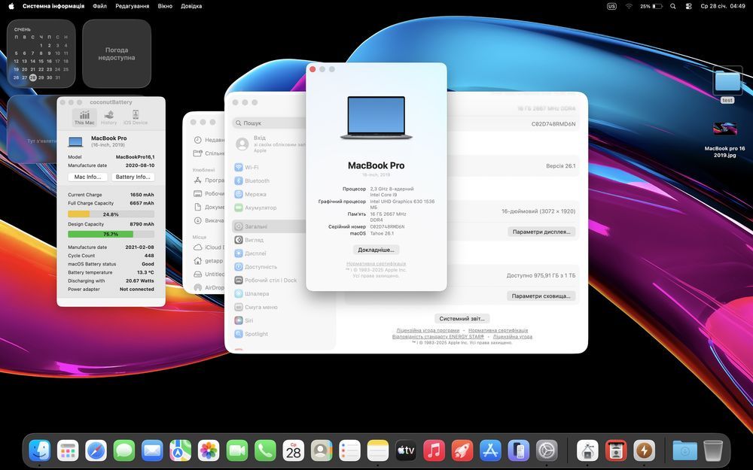Select iCloud Drive in Finder sidebar
The image size is (753, 470).
pos(209,247)
